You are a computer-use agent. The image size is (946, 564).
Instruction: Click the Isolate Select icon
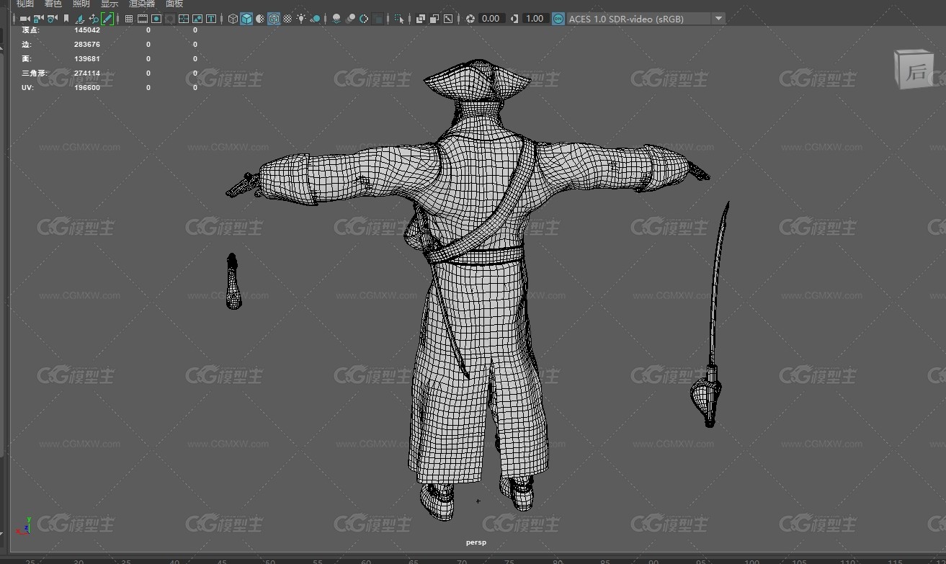pos(398,19)
